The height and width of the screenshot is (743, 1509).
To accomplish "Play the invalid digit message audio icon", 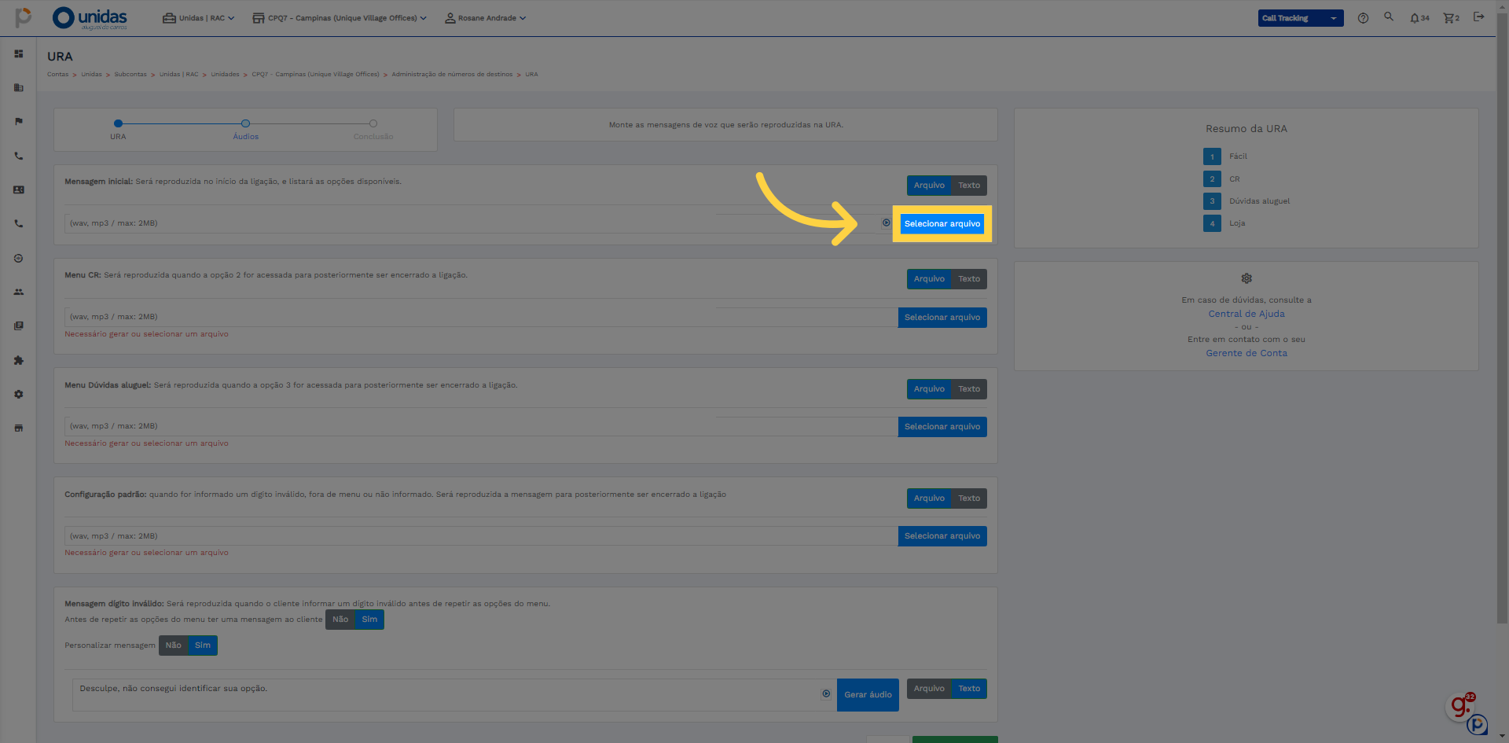I will (x=826, y=694).
